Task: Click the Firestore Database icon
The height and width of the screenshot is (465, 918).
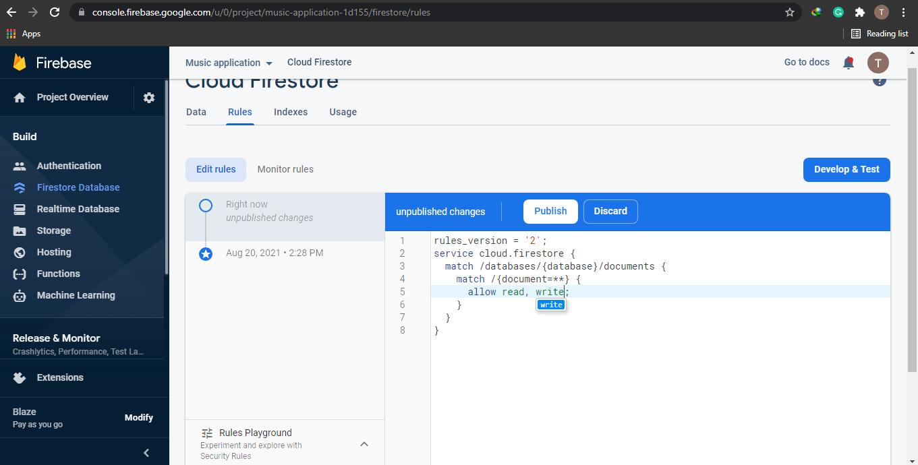Action: tap(20, 187)
